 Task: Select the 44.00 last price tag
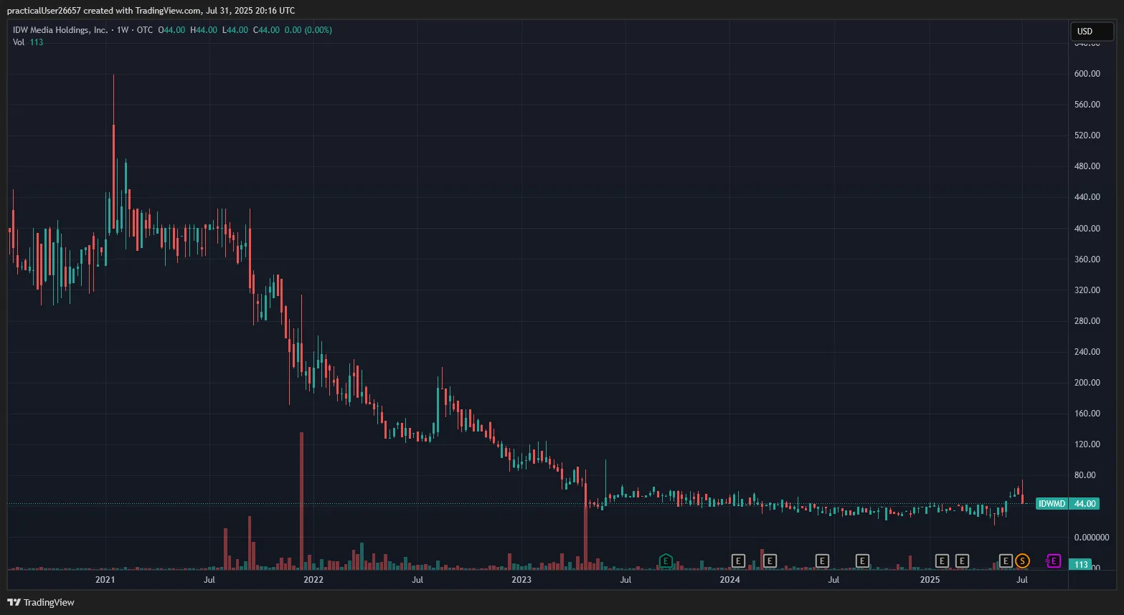pyautogui.click(x=1085, y=504)
